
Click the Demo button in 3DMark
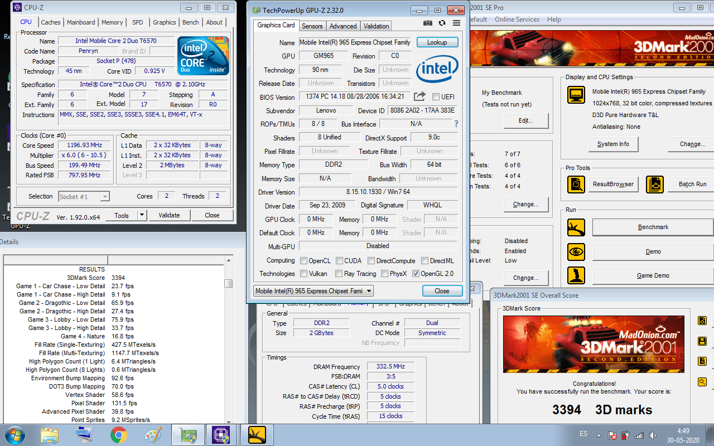tap(653, 252)
